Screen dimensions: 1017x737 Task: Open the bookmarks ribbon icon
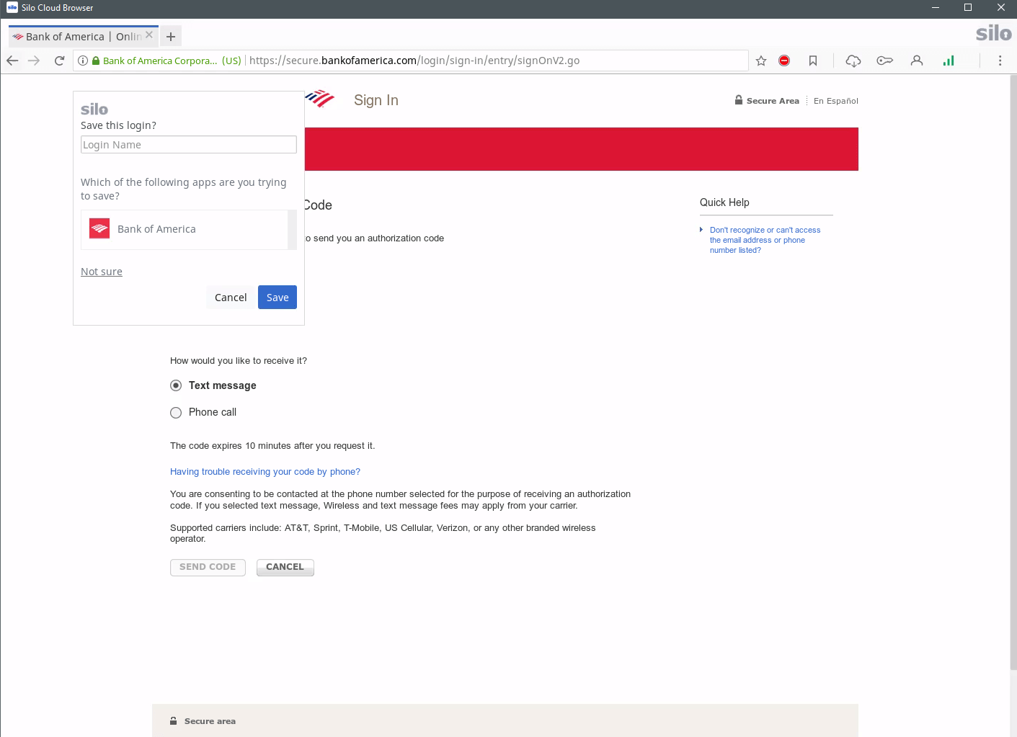tap(813, 61)
